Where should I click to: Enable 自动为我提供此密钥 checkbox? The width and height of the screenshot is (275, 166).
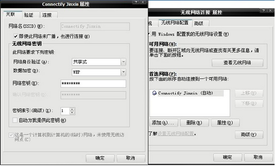(15, 120)
